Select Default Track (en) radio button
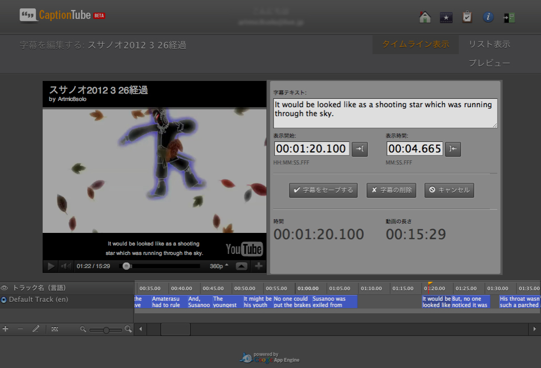This screenshot has height=368, width=541. pyautogui.click(x=4, y=300)
